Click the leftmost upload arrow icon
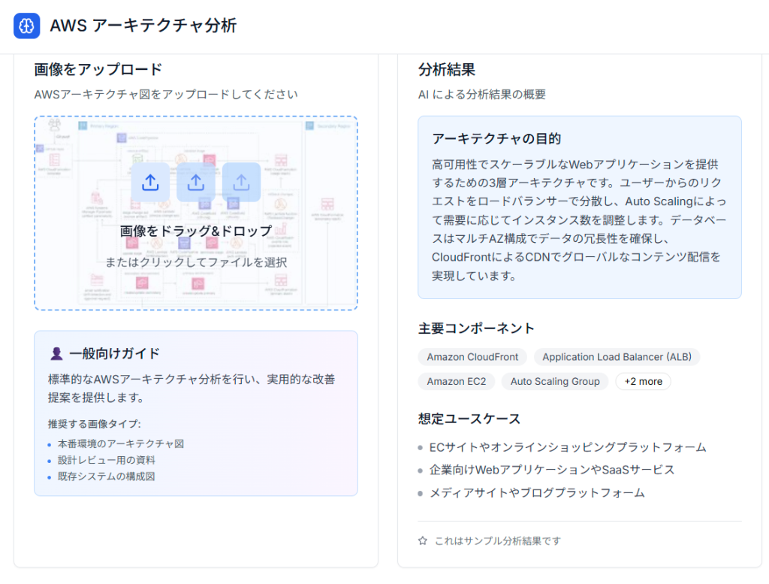This screenshot has height=584, width=769. coord(150,183)
